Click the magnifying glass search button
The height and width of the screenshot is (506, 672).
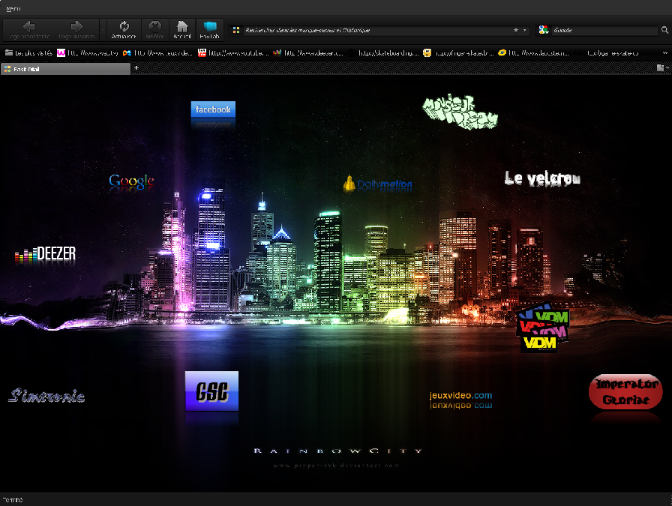click(664, 30)
